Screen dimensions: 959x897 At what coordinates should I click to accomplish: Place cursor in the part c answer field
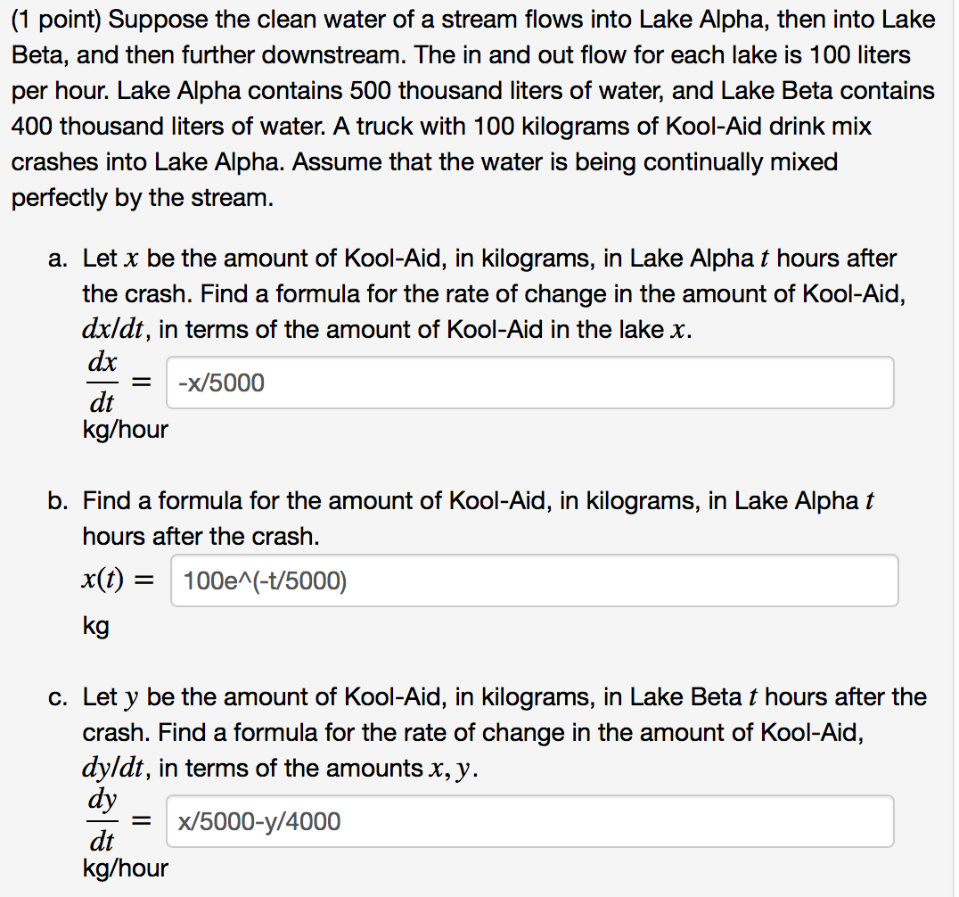pos(530,820)
